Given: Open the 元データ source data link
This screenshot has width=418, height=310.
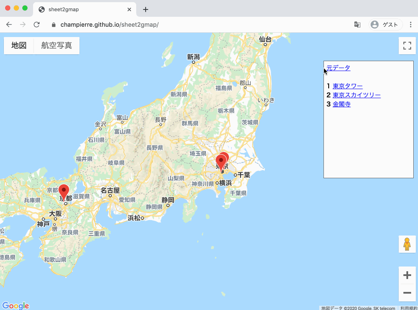Looking at the screenshot, I should pos(338,68).
